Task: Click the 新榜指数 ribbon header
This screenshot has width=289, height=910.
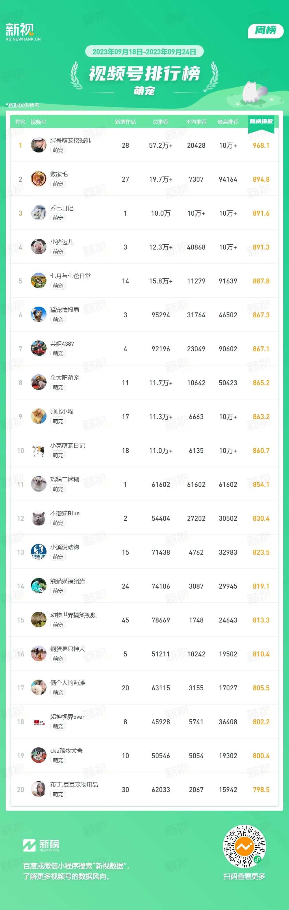Action: tap(261, 123)
